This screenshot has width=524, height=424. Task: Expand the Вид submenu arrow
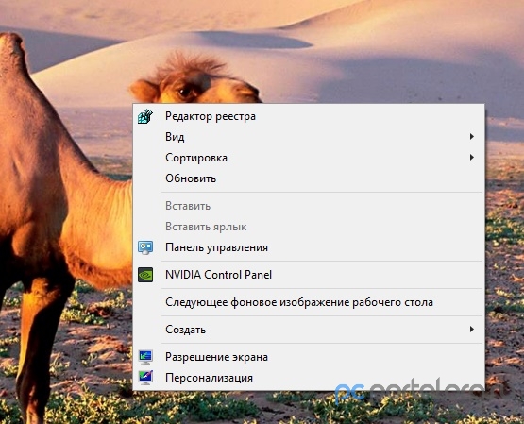tap(471, 137)
